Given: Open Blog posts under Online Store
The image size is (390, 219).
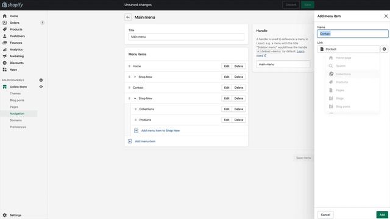Looking at the screenshot, I should [x=17, y=100].
